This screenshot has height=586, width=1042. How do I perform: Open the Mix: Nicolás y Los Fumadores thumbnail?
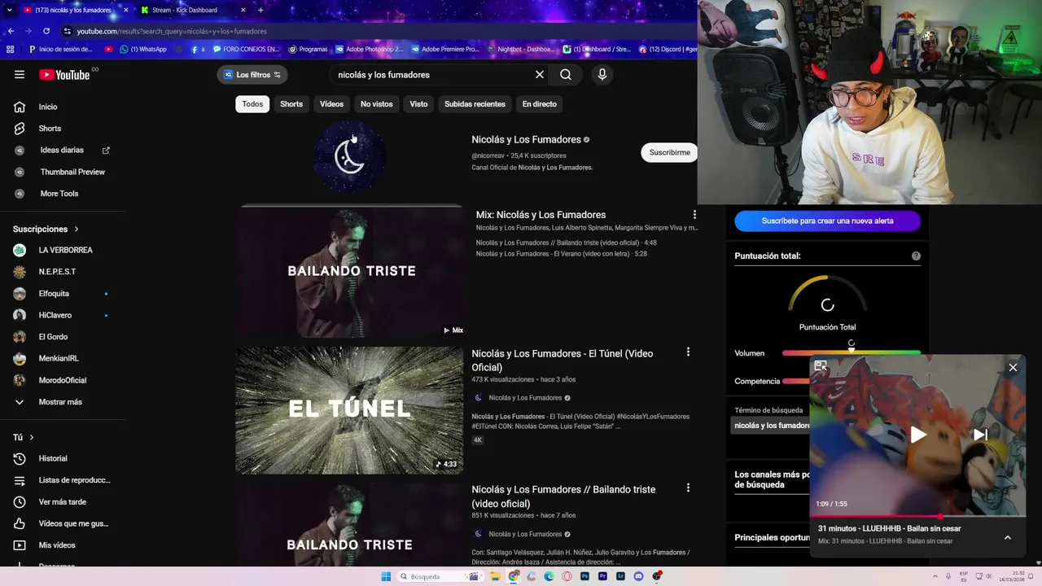tap(350, 272)
